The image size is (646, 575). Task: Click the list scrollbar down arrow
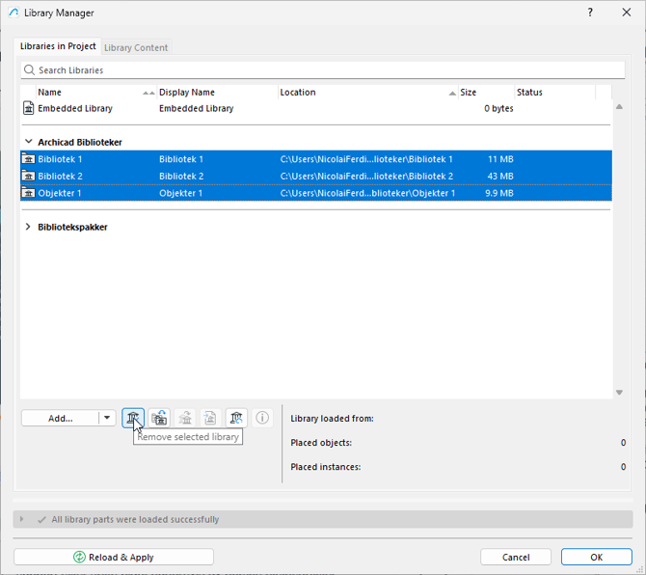click(x=619, y=393)
